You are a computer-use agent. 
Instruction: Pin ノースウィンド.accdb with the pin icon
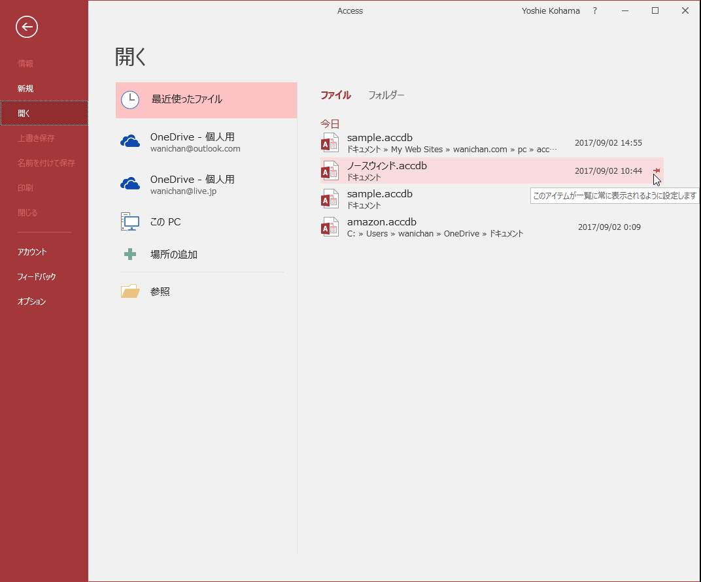coord(657,170)
